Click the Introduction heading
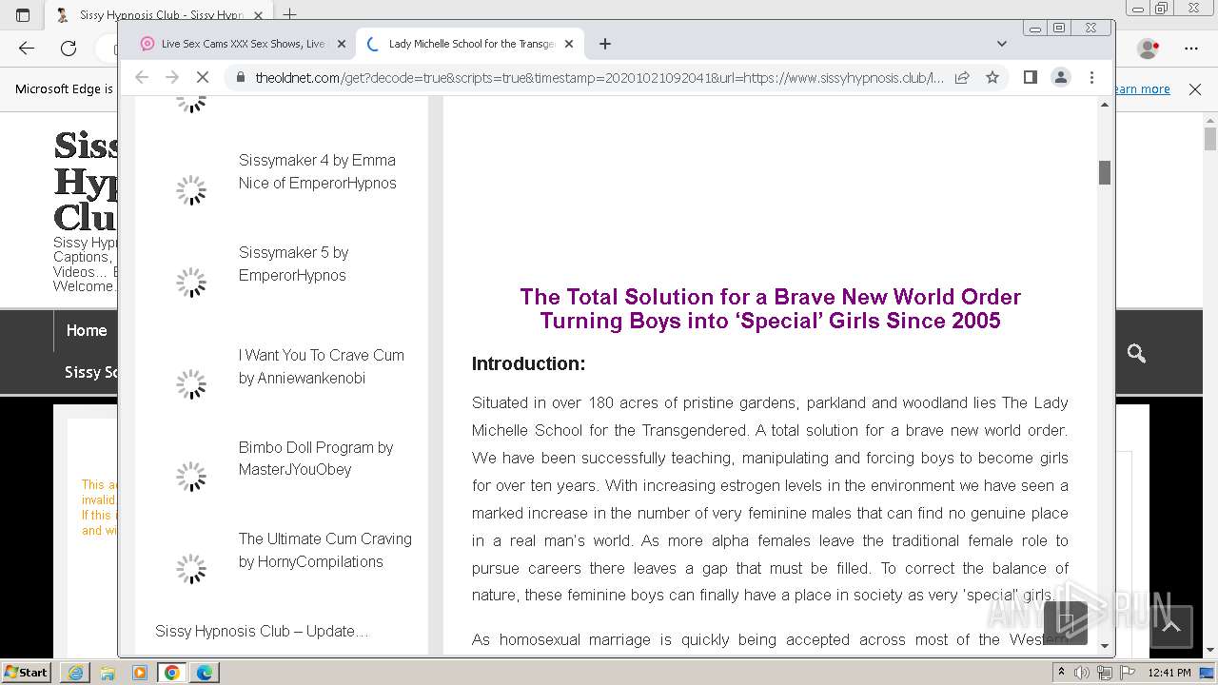This screenshot has height=685, width=1218. (528, 363)
